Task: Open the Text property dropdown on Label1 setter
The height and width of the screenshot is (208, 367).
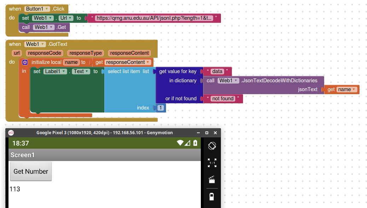Action: pos(87,71)
